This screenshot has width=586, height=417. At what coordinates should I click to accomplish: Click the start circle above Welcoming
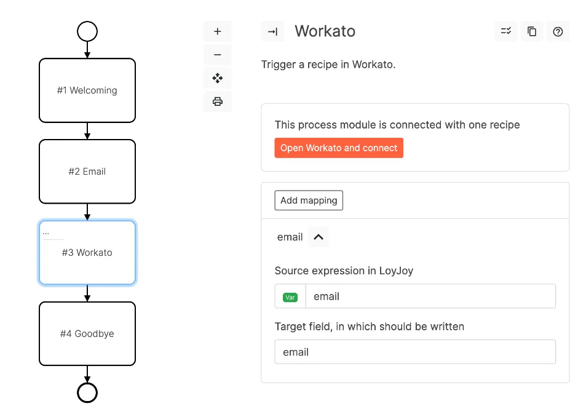tap(87, 31)
